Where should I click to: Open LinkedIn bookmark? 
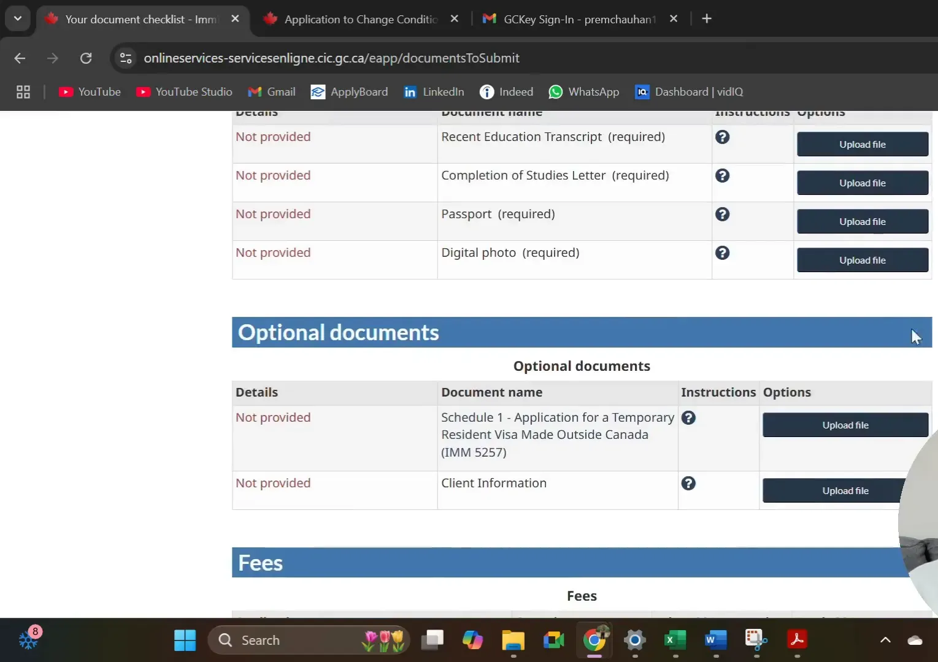click(x=434, y=92)
